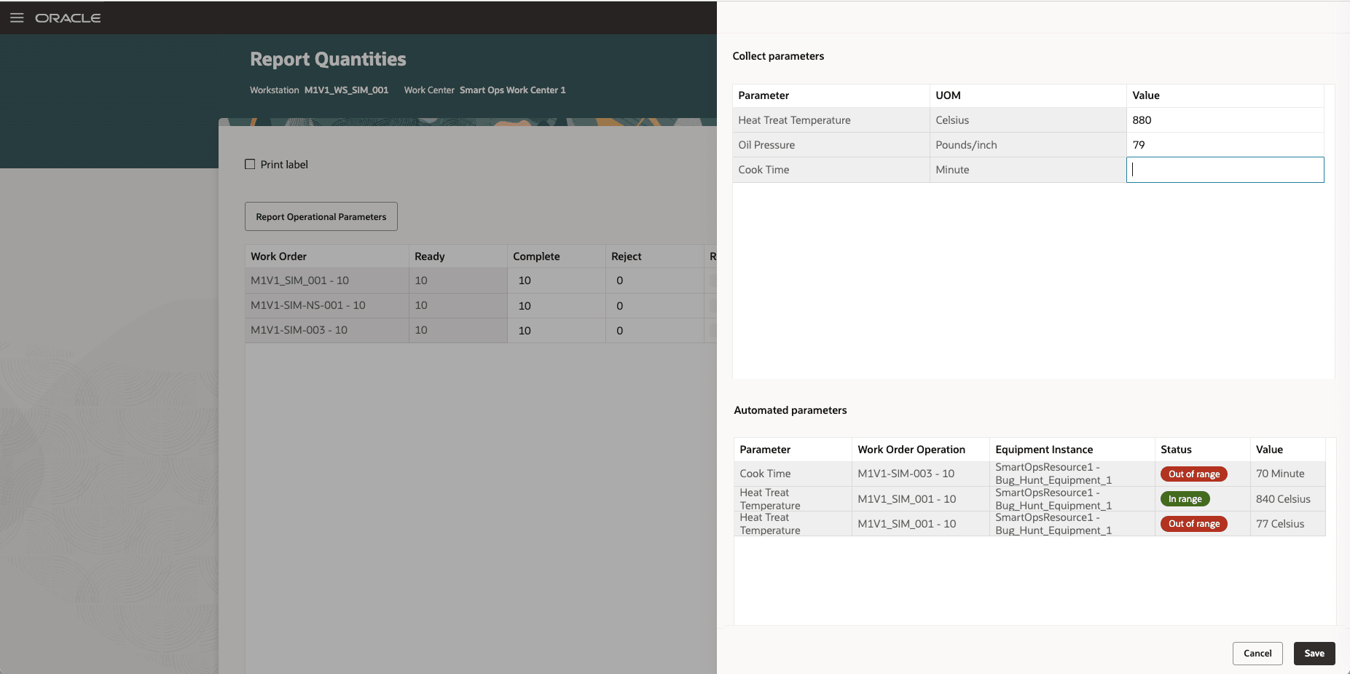Click M1V1-SIM-003 - 10 operation cell

pos(920,474)
